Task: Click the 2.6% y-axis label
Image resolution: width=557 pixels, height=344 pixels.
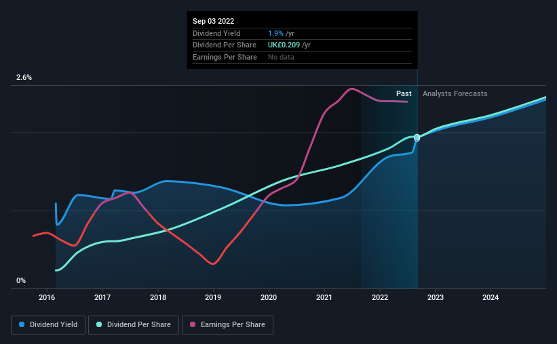Action: tap(24, 77)
